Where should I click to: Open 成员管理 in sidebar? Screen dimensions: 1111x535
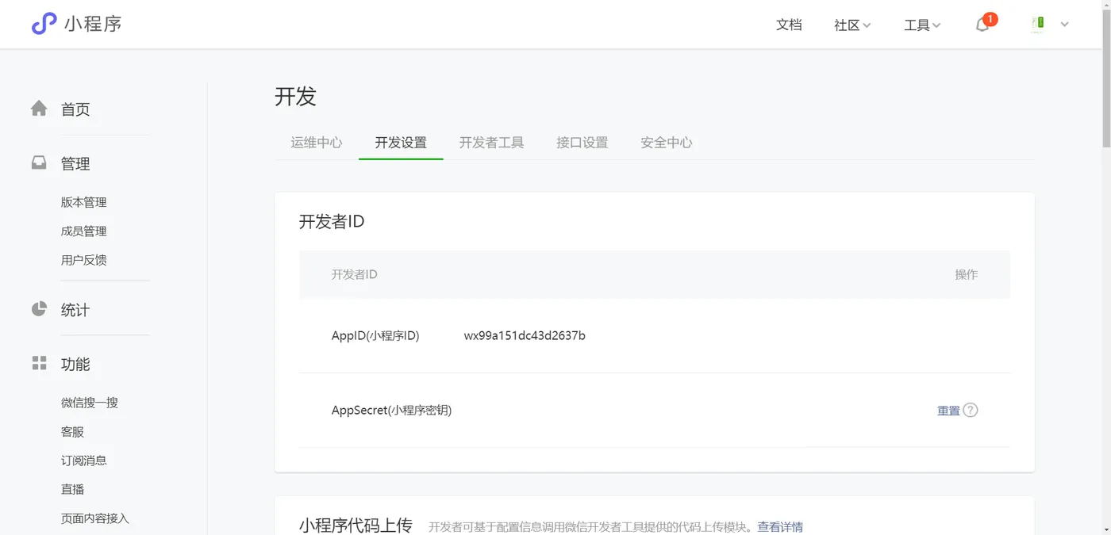84,231
